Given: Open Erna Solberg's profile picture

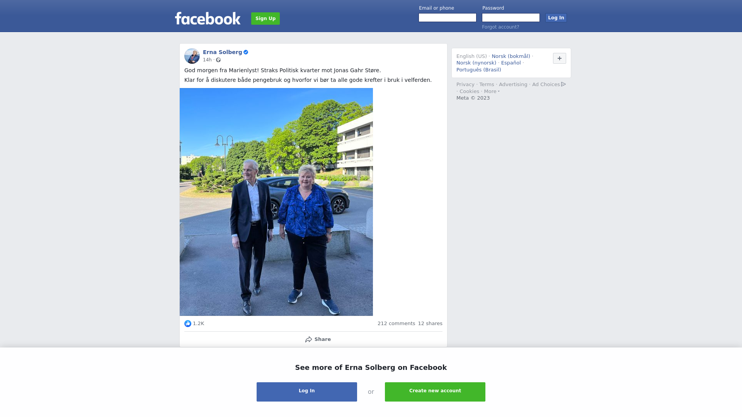Looking at the screenshot, I should click(192, 56).
